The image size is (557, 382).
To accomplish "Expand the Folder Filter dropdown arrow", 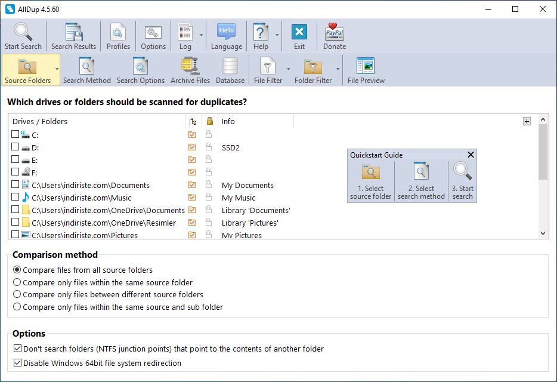I will click(338, 69).
